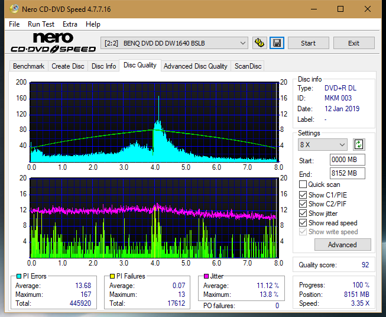
Task: Maximize the Nero CD-DVD Speed window
Action: [340, 9]
